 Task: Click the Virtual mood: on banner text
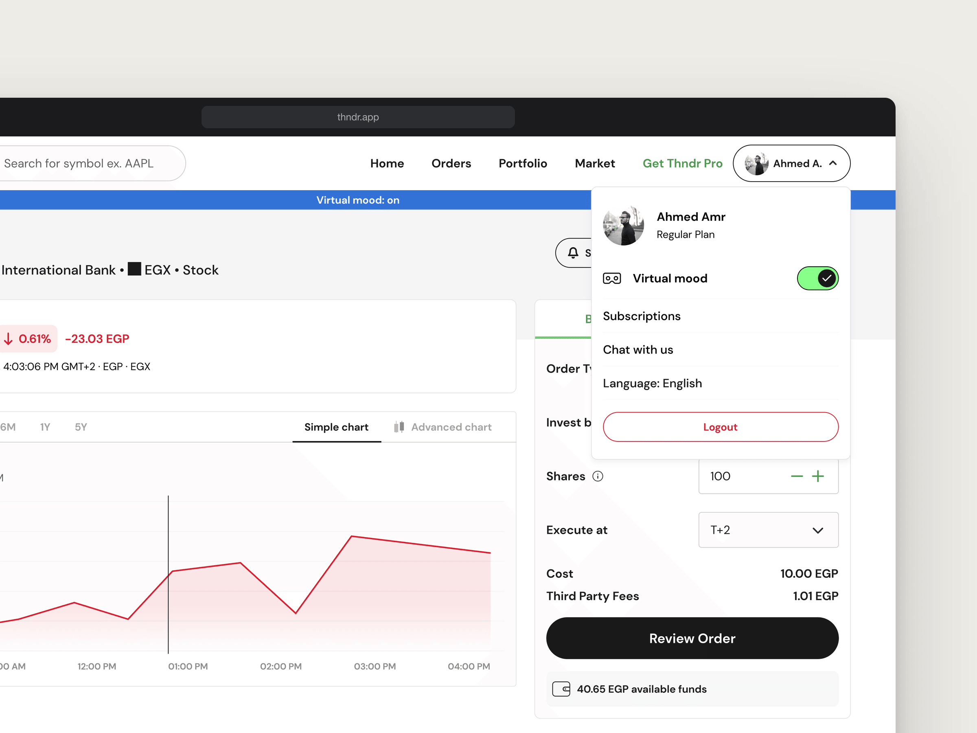pyautogui.click(x=358, y=200)
